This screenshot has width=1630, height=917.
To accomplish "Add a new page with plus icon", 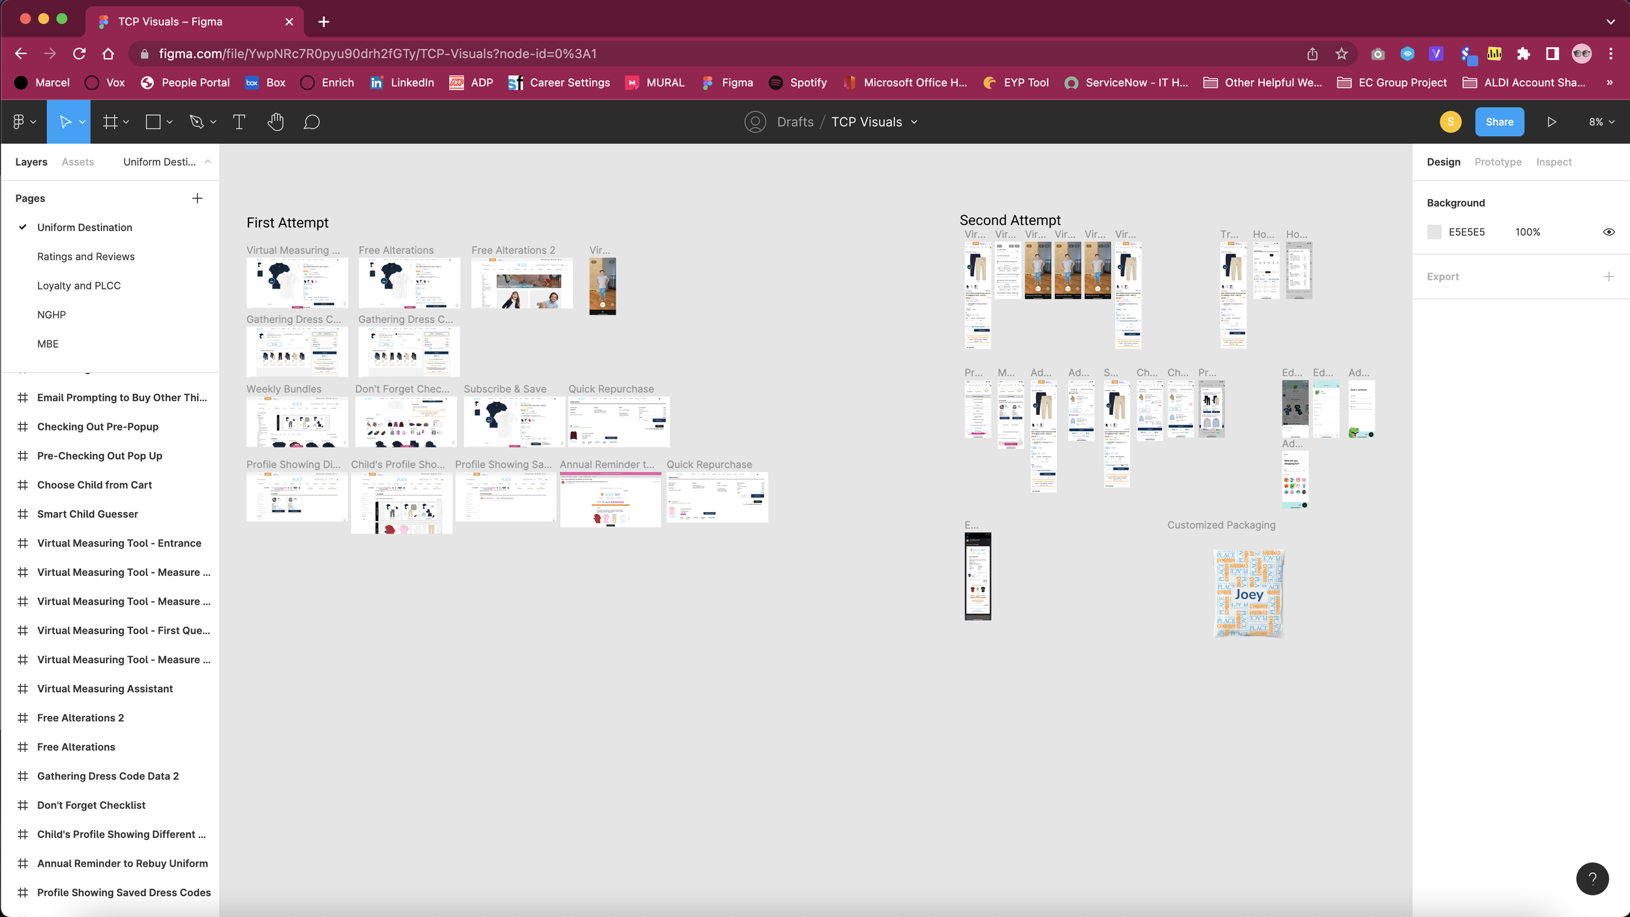I will (197, 198).
